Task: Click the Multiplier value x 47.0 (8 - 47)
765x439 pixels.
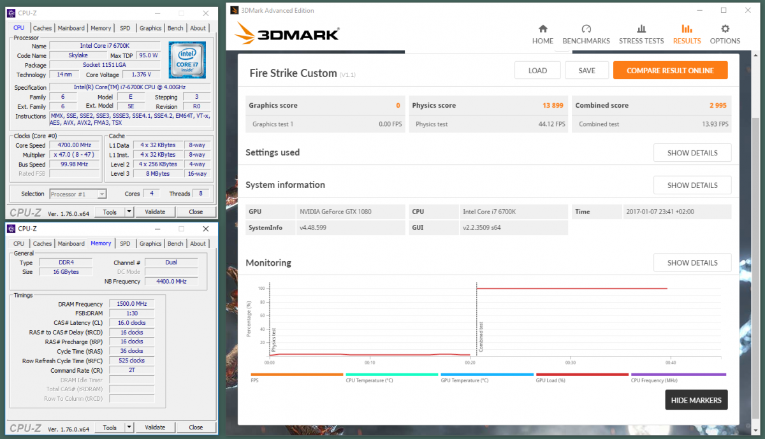Action: click(74, 155)
